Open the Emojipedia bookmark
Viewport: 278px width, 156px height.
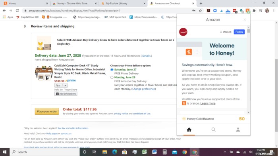point(57,17)
